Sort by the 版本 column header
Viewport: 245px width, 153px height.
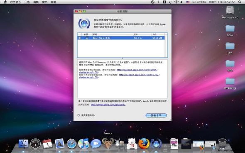(142, 34)
